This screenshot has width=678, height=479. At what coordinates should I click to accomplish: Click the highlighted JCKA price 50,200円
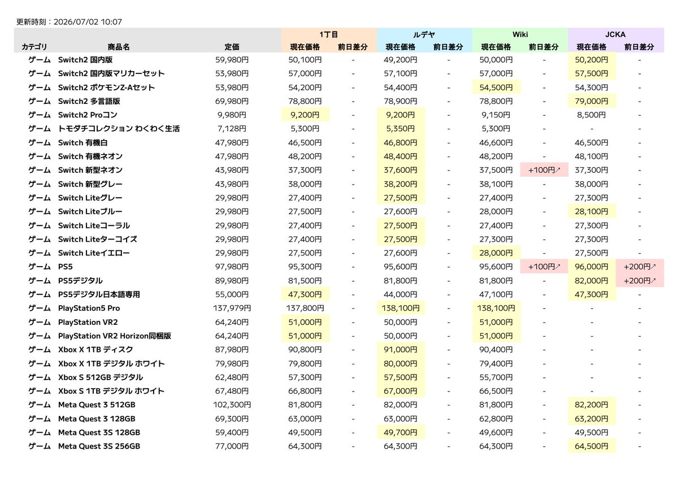[592, 59]
